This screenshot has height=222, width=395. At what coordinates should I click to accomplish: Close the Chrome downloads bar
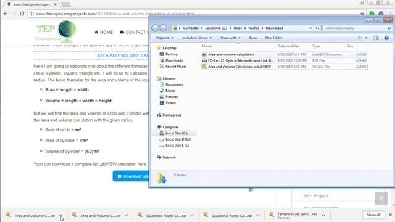[390, 215]
